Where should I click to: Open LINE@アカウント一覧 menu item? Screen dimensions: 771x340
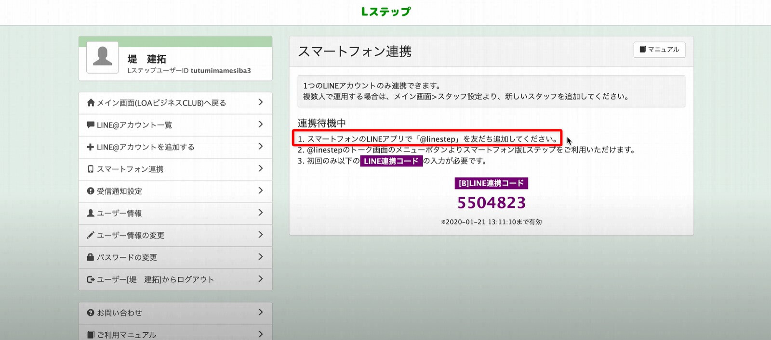point(175,125)
